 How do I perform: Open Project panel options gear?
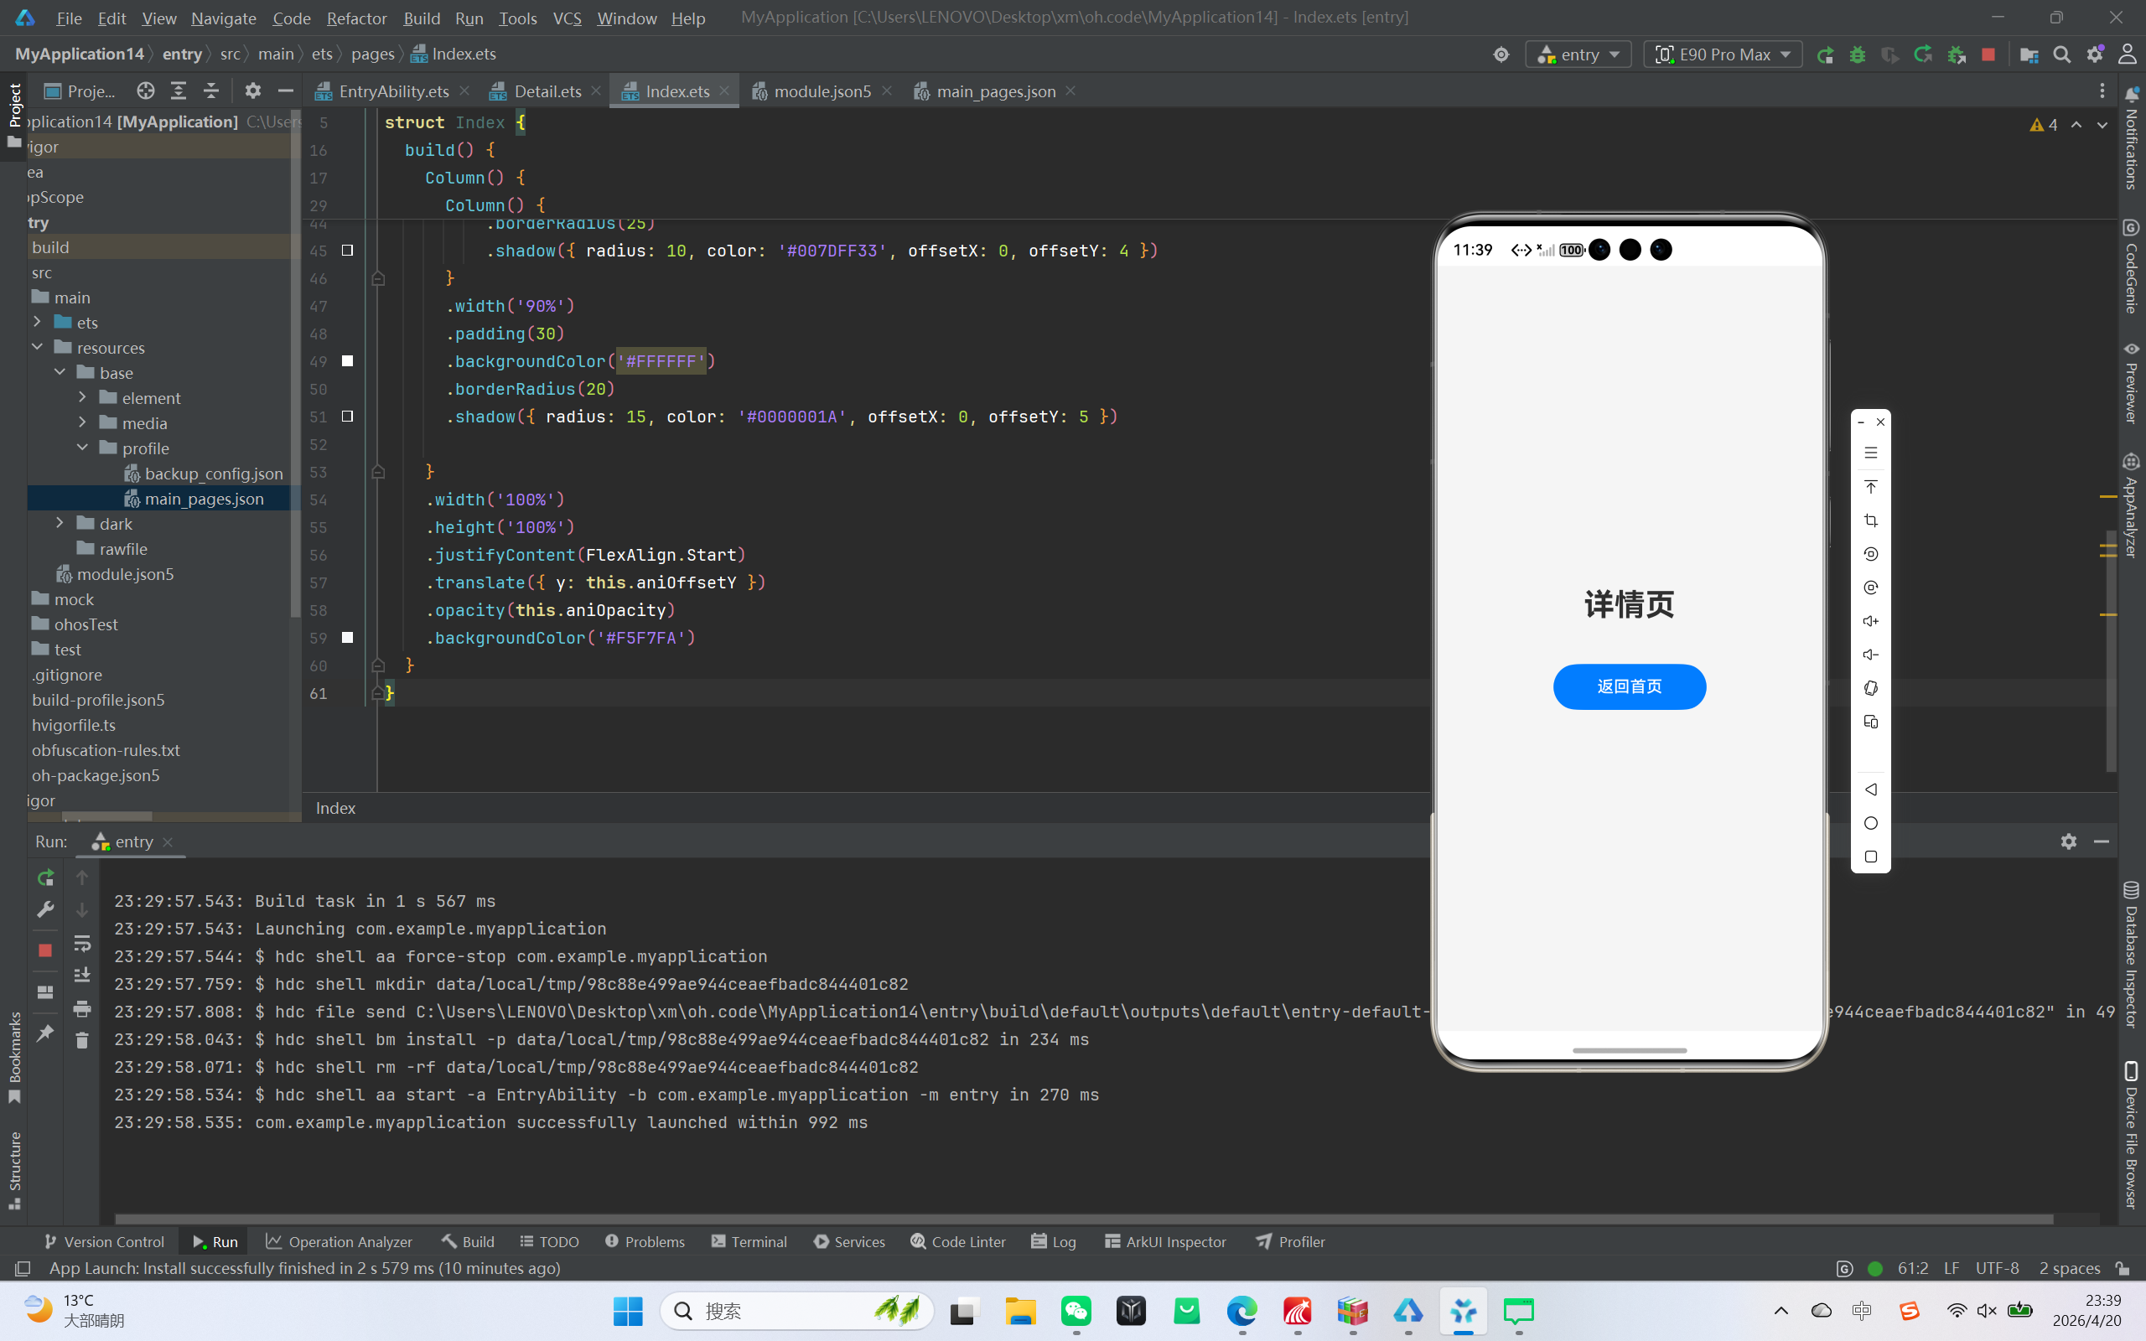tap(252, 91)
